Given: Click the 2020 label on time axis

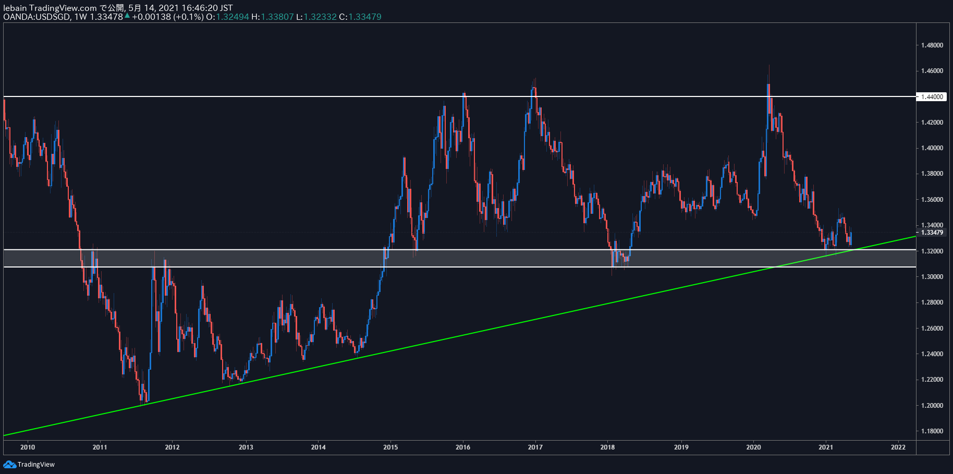Looking at the screenshot, I should pos(753,447).
